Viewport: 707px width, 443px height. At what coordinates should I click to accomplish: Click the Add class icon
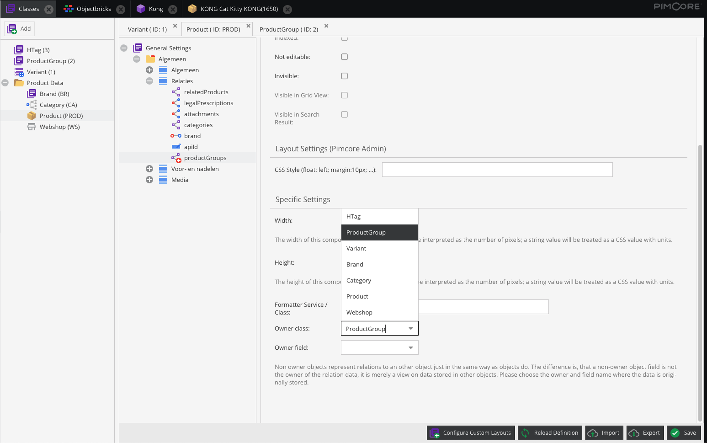tap(12, 28)
